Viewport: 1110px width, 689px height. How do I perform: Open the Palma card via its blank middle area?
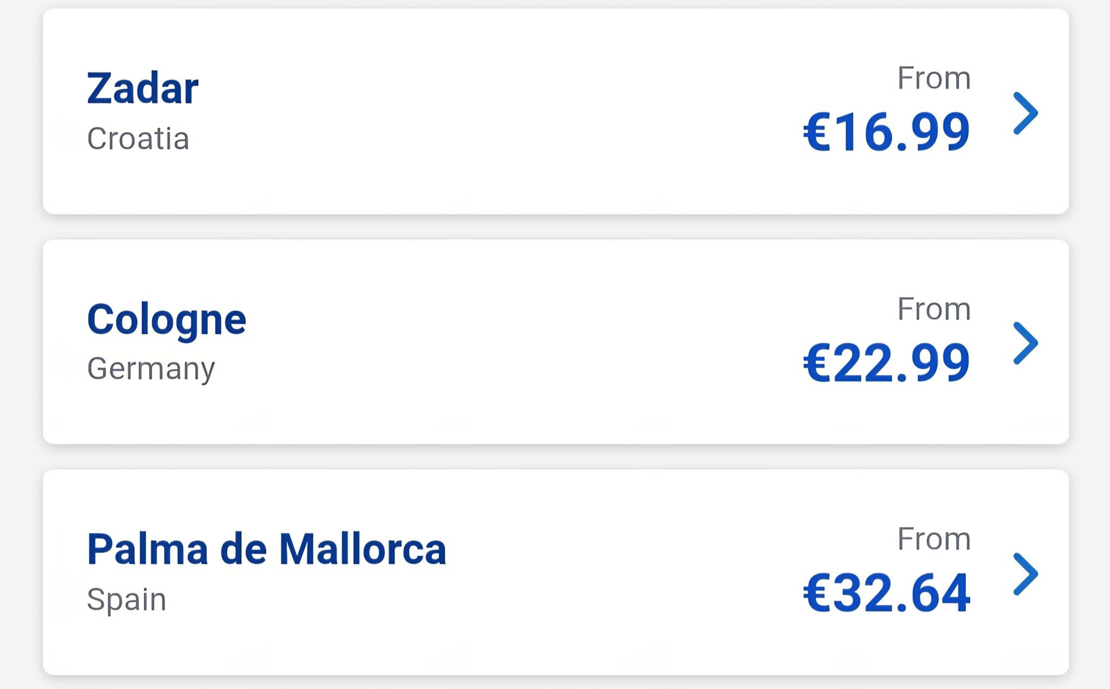623,572
